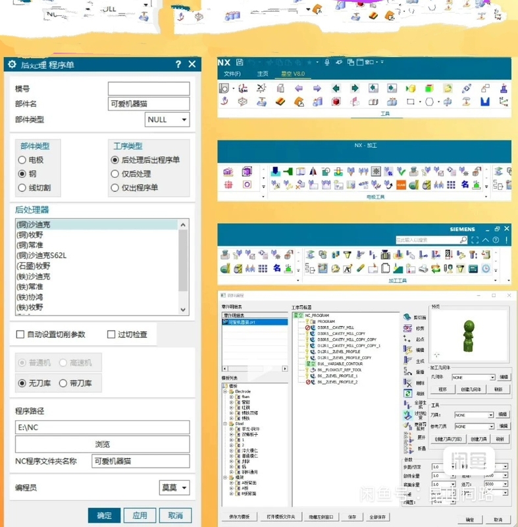Click the 隐藏左侧窗口 button
This screenshot has width=518, height=527.
pos(321,516)
